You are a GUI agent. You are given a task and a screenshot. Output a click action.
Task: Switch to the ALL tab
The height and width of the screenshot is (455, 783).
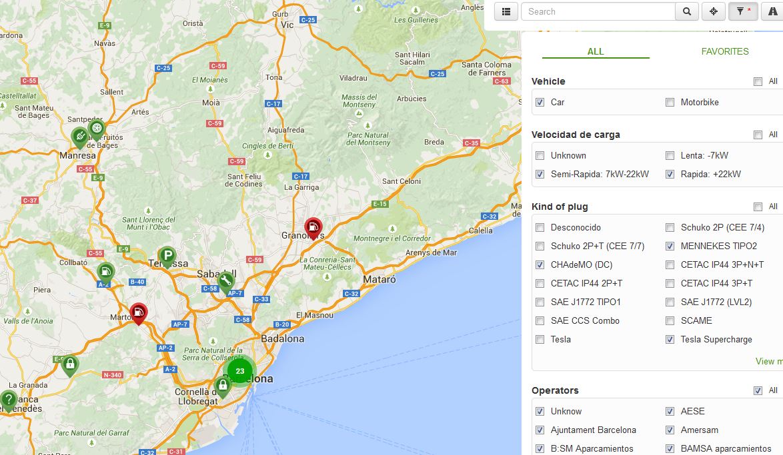point(596,51)
